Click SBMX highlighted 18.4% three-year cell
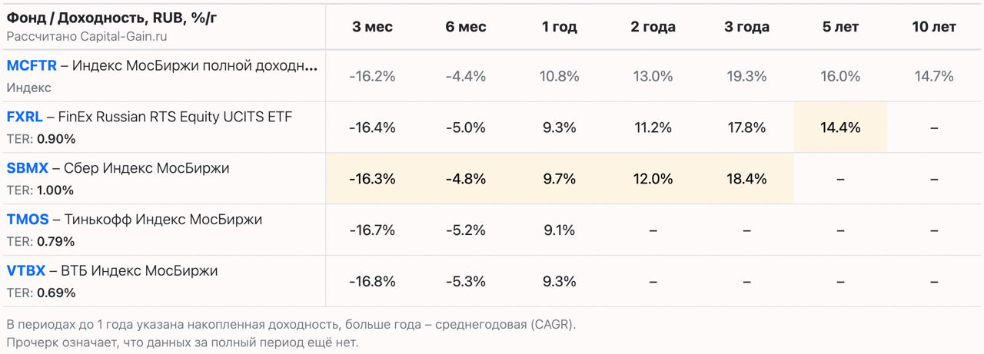984x354 pixels. 746,179
